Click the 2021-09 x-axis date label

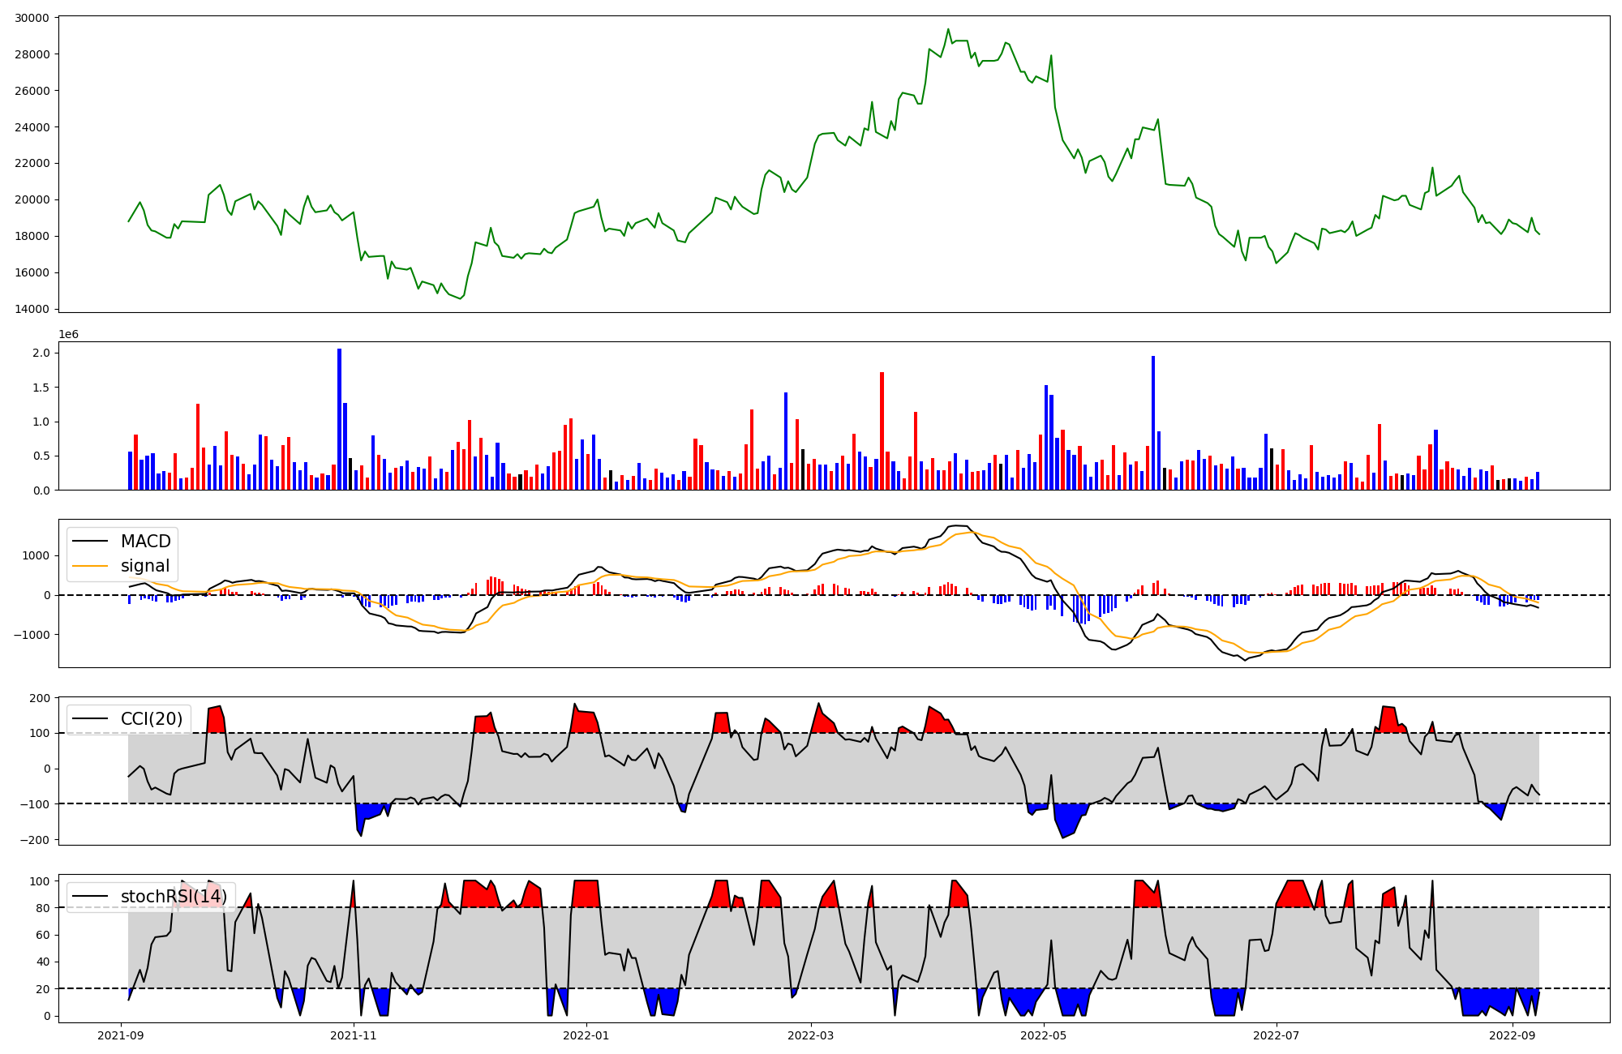[121, 1035]
